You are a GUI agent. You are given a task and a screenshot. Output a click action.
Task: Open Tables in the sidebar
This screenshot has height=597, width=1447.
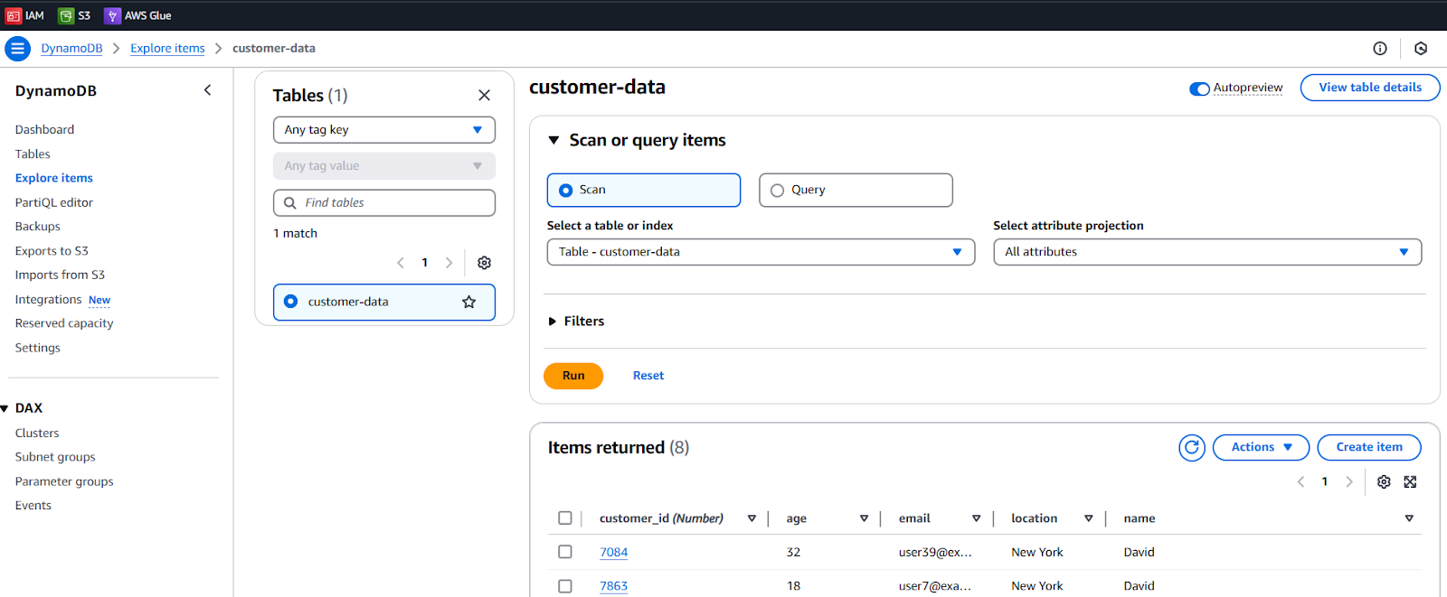tap(33, 154)
